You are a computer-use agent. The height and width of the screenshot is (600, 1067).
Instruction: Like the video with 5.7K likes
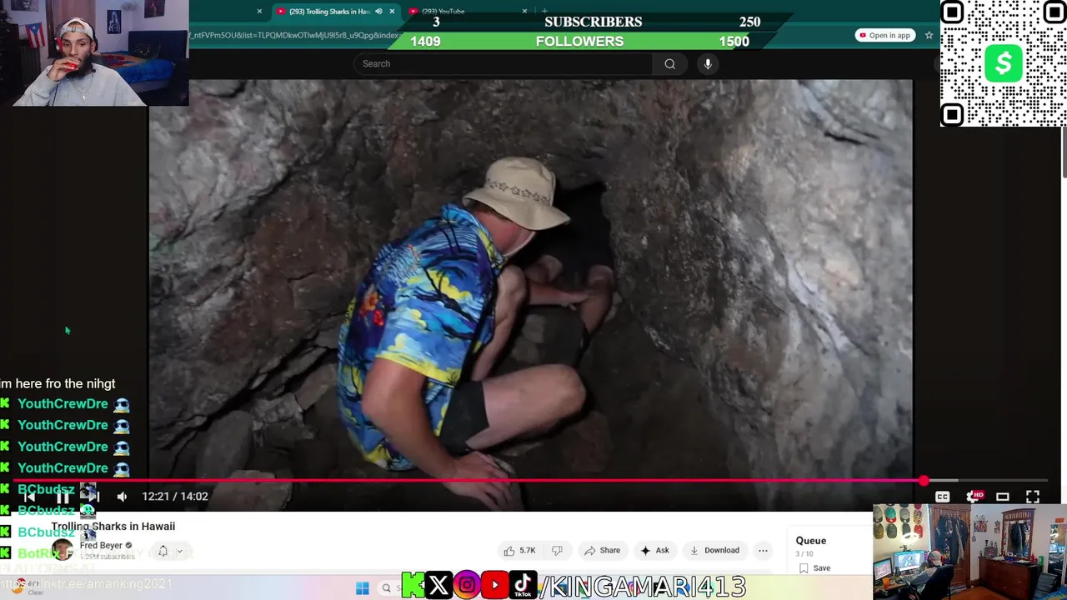[x=519, y=550]
